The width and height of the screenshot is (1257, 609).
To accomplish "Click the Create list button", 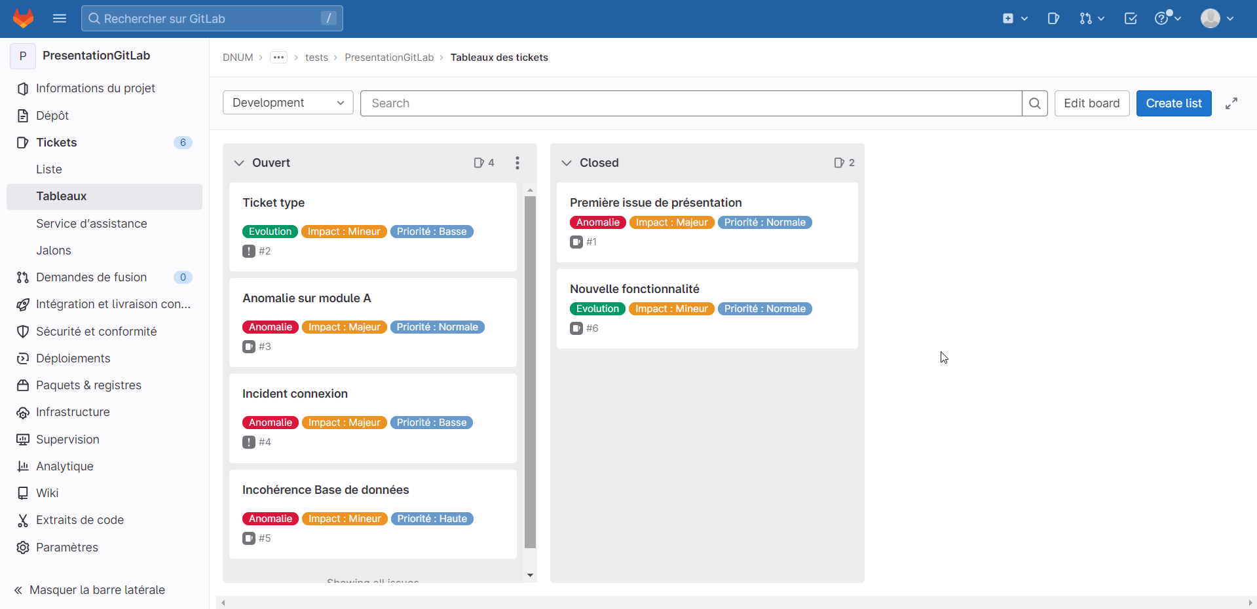I will pos(1174,103).
